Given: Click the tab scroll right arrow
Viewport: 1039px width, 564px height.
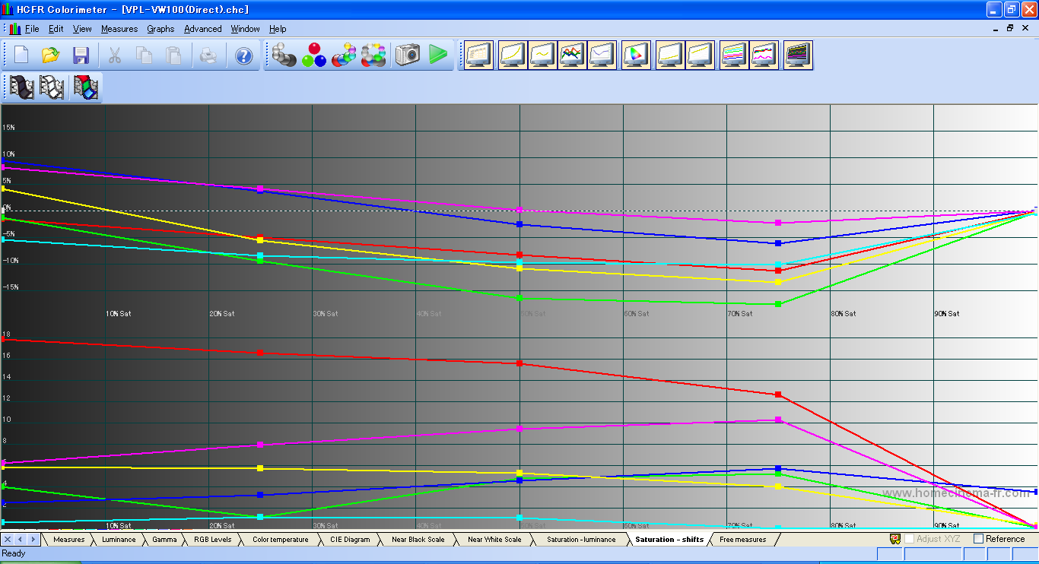Looking at the screenshot, I should [x=33, y=539].
